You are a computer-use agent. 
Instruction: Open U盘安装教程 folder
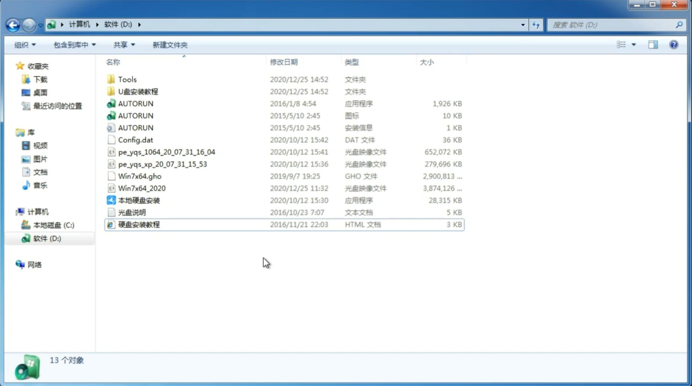pos(138,92)
